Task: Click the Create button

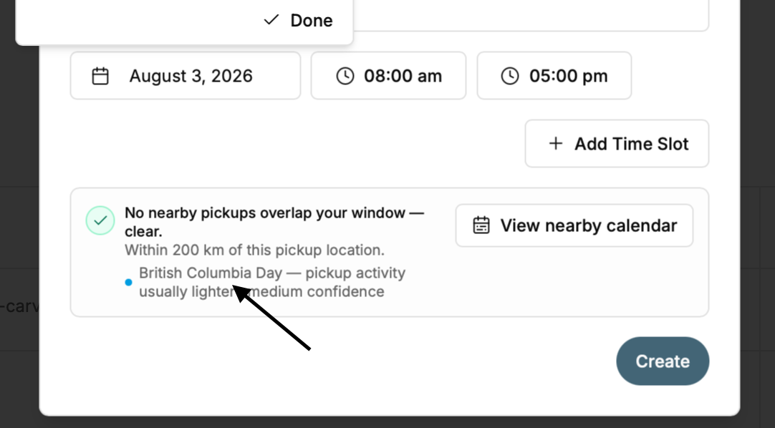Action: click(x=663, y=361)
